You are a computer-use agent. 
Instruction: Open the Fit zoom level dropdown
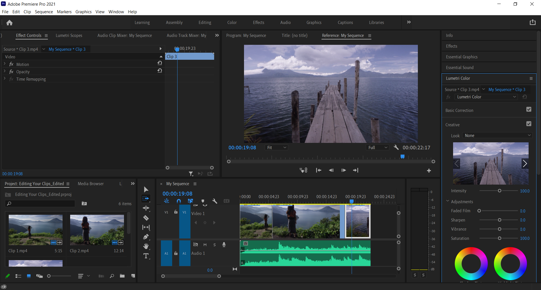point(276,148)
